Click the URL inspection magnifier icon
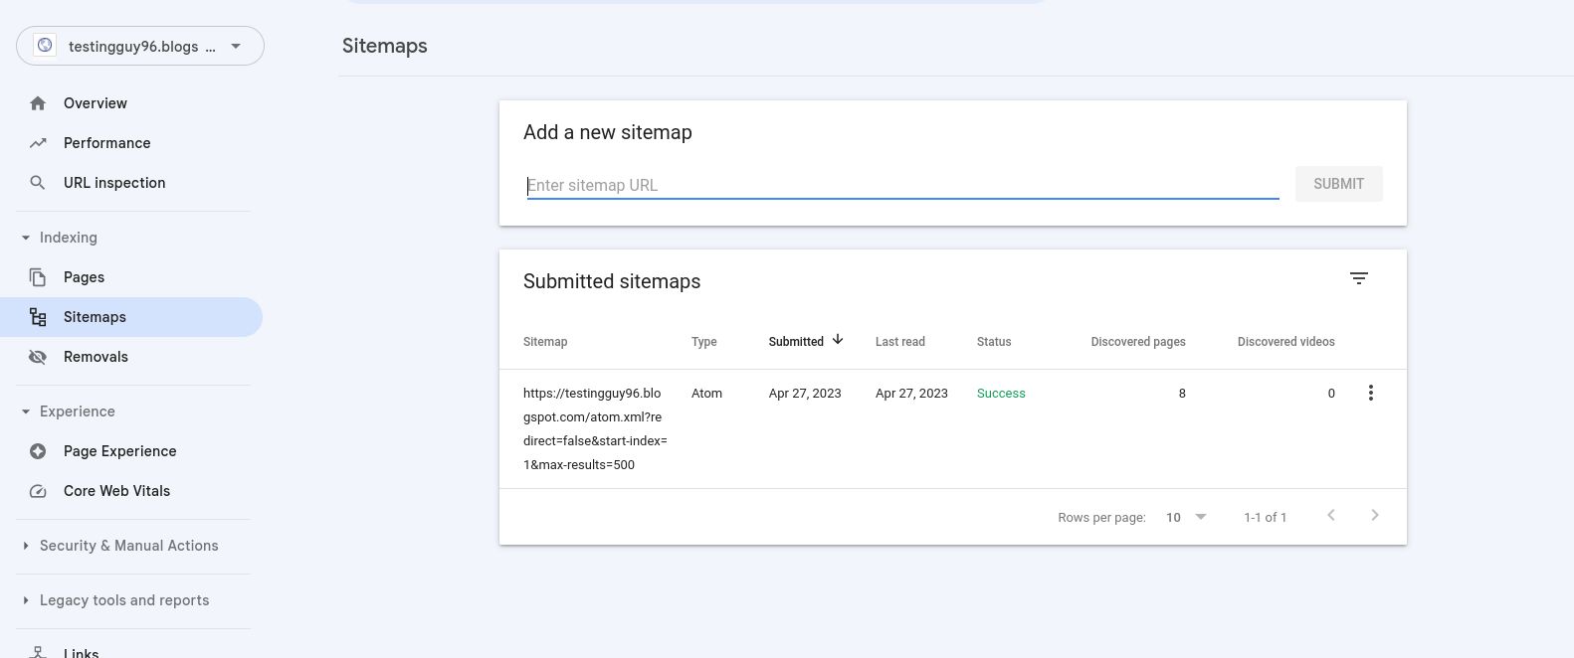 [x=38, y=183]
